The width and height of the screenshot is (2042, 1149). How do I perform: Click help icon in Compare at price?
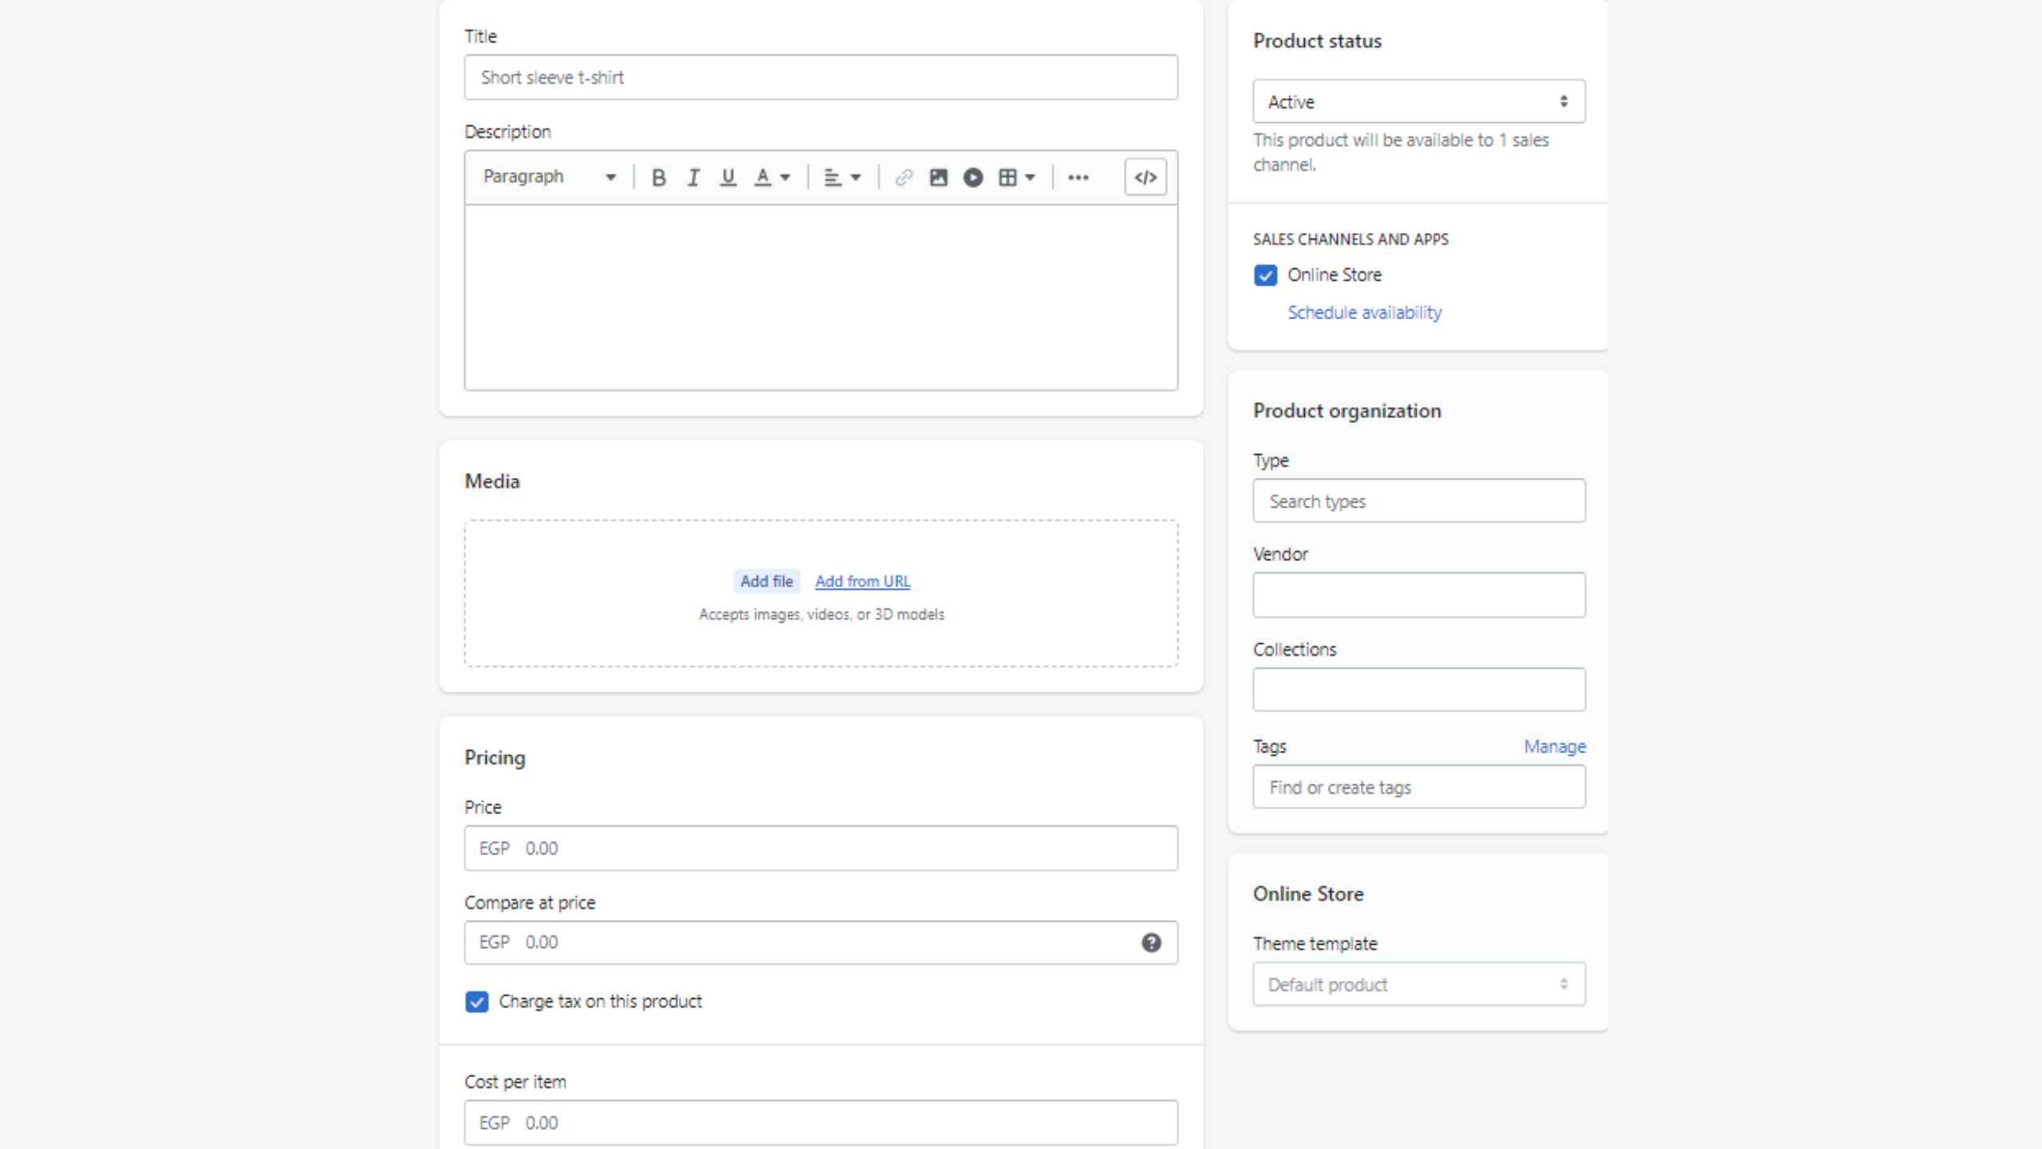(1151, 942)
